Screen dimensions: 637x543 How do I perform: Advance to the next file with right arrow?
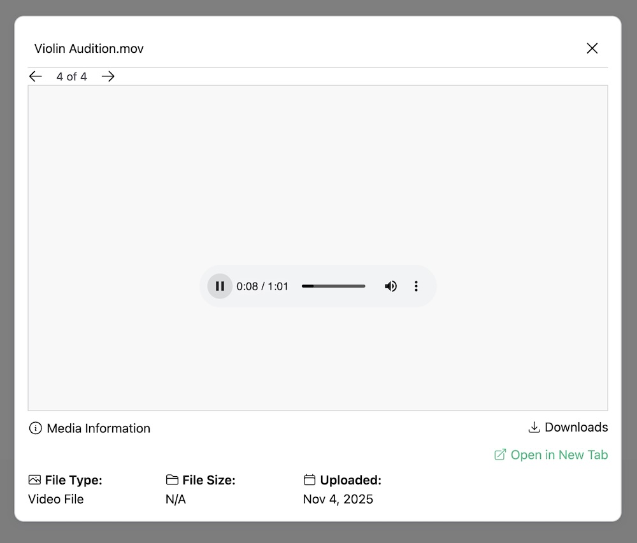point(108,76)
